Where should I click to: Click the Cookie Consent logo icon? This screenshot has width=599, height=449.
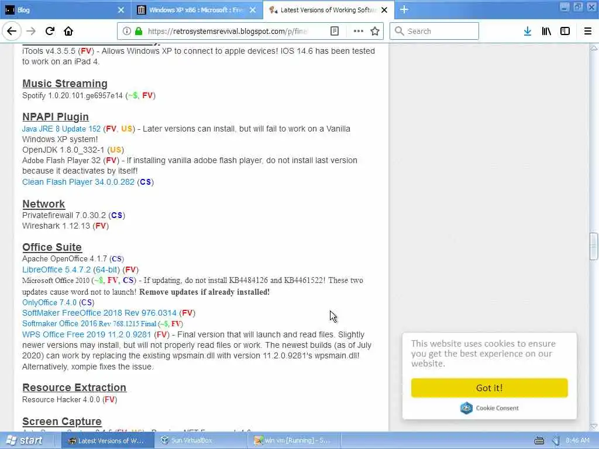[x=466, y=407]
